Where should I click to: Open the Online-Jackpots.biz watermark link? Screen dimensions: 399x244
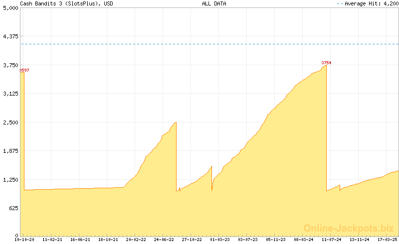pos(346,228)
